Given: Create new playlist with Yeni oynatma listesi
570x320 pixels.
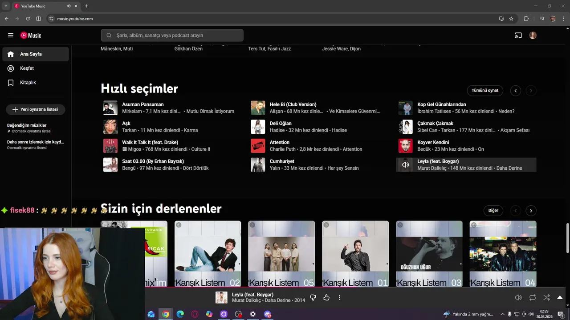Looking at the screenshot, I should point(36,109).
